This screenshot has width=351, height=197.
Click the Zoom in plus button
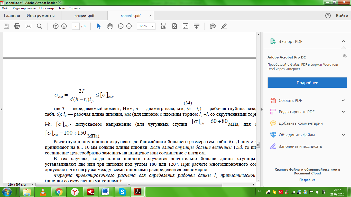129,26
